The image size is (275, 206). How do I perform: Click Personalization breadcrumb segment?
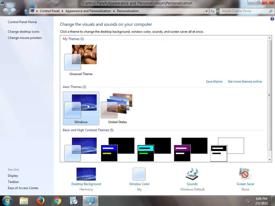(128, 11)
